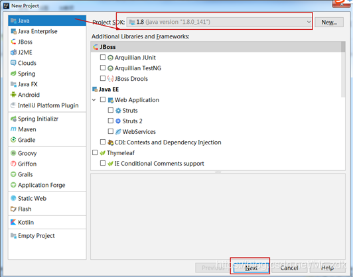This screenshot has height=277, width=353.
Task: Click the Help button
Action: tap(327, 268)
